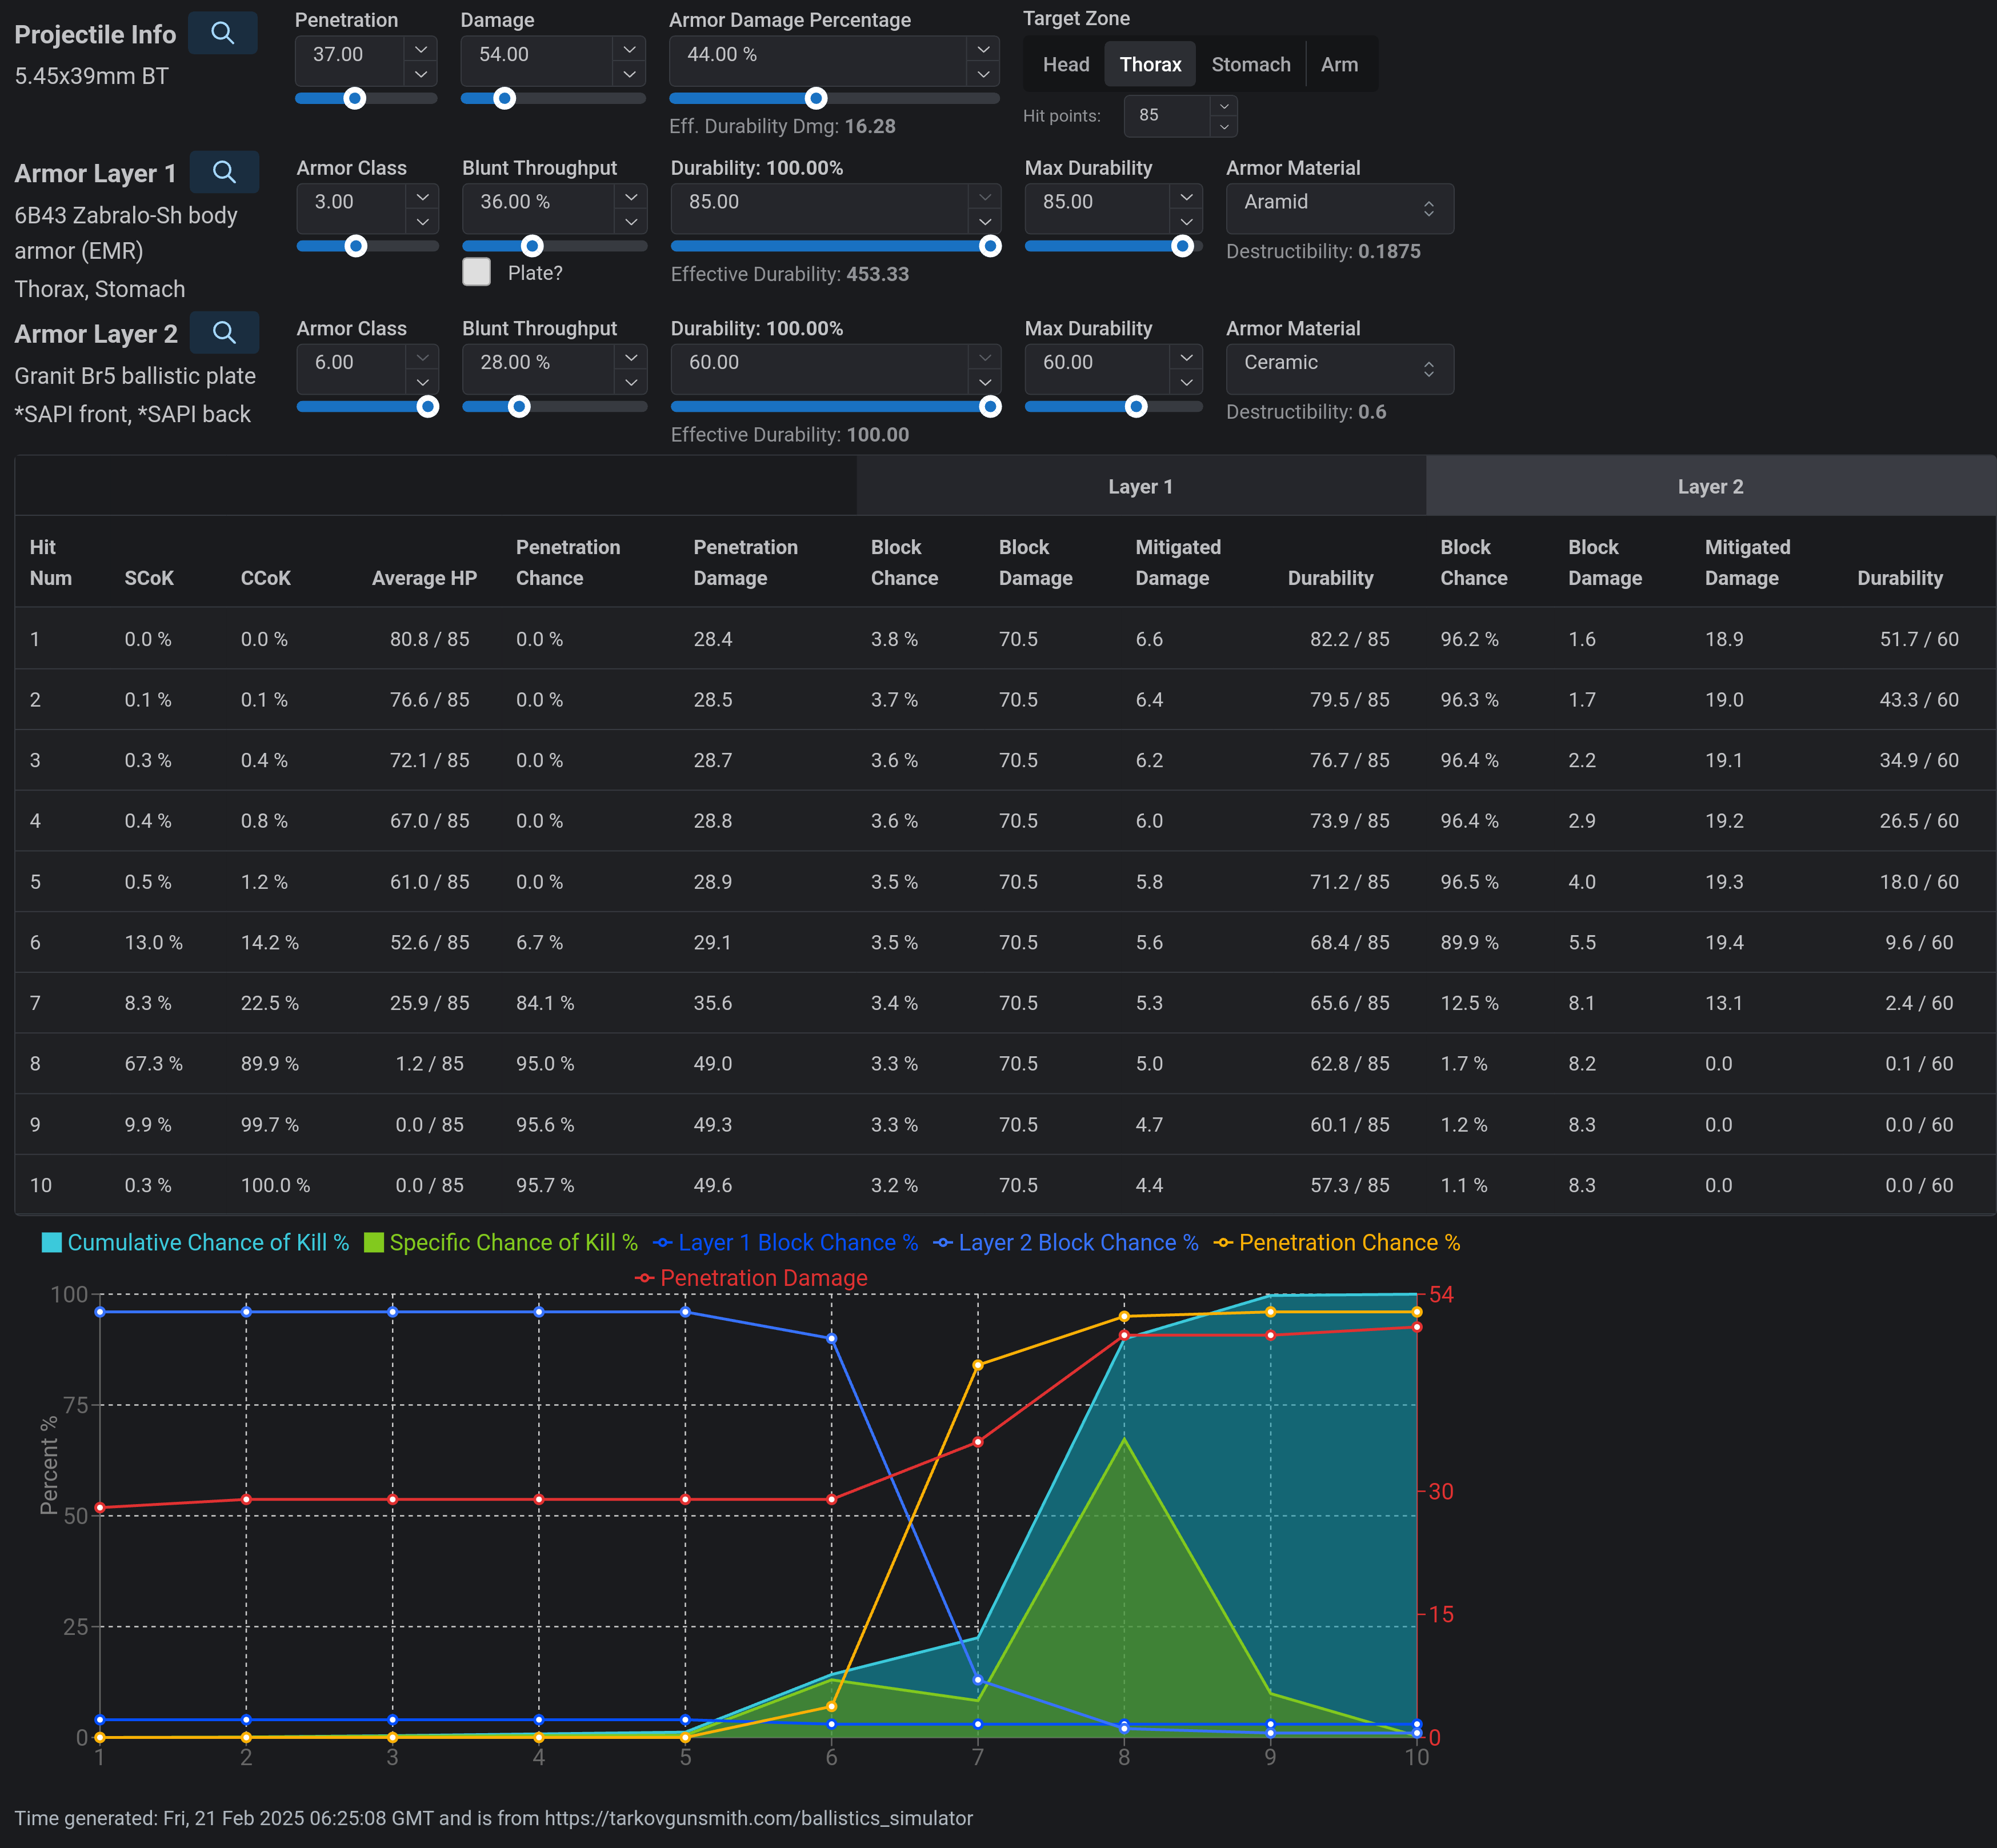This screenshot has width=1997, height=1848.
Task: Switch target zone to Stomach
Action: (x=1250, y=65)
